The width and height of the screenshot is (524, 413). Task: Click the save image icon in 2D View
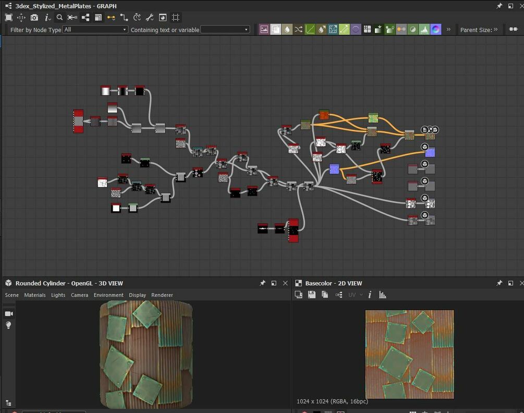311,295
